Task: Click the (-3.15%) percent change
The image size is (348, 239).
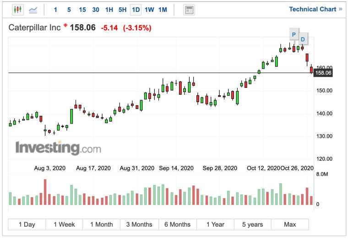Action: tap(137, 28)
